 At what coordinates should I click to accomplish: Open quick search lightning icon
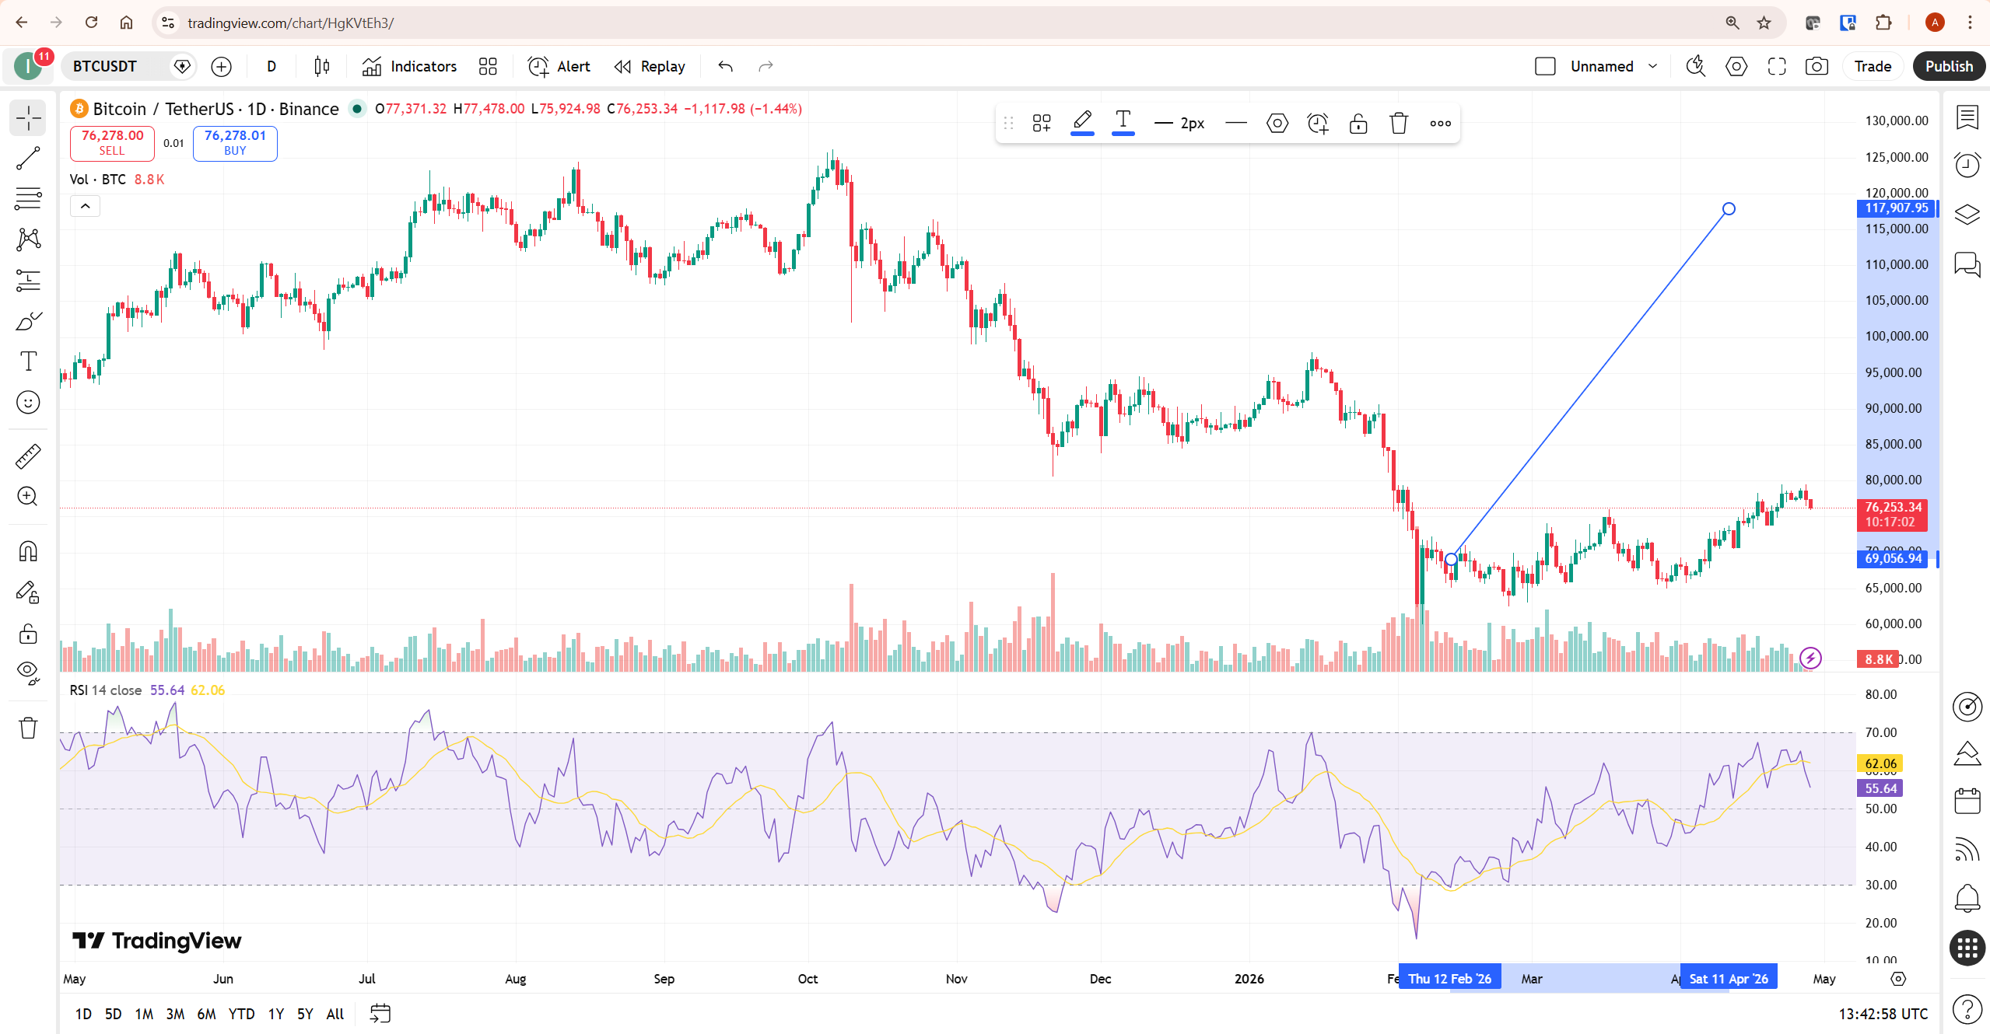point(1695,66)
